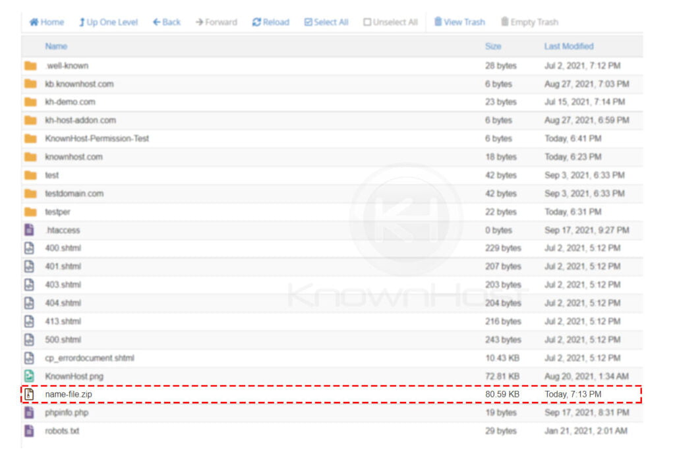Sort by Name column header
Screen dimensions: 675x460
tap(56, 46)
